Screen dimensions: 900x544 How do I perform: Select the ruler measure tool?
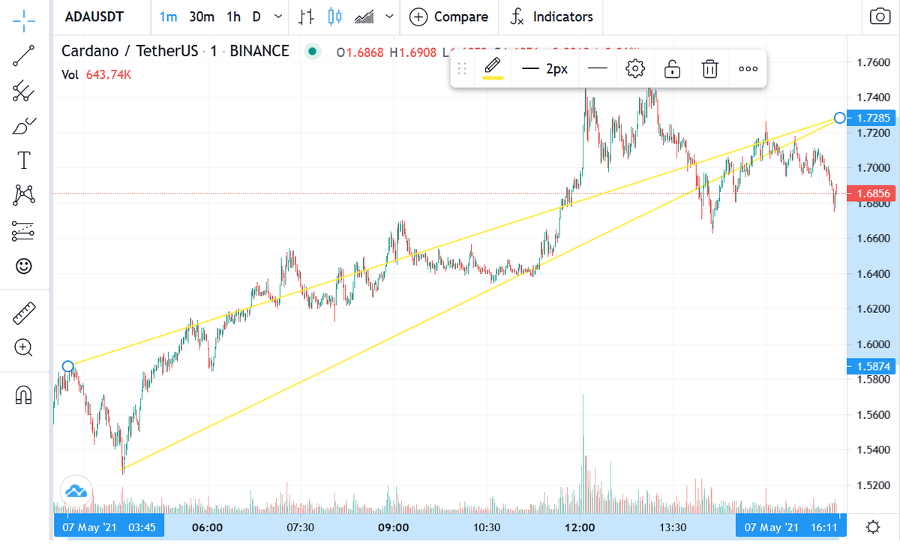pos(24,313)
